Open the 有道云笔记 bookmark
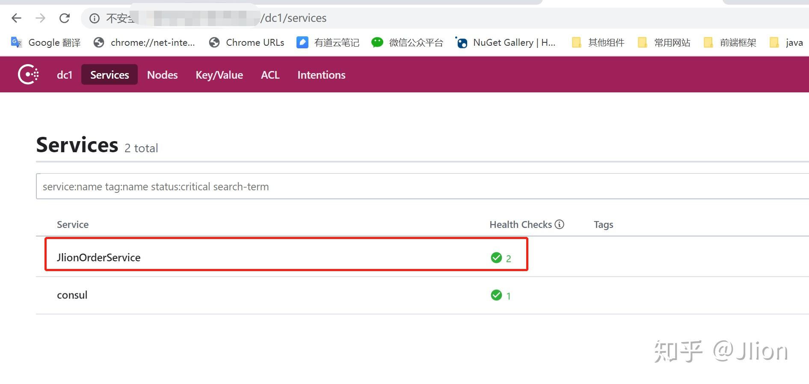809x384 pixels. (328, 42)
